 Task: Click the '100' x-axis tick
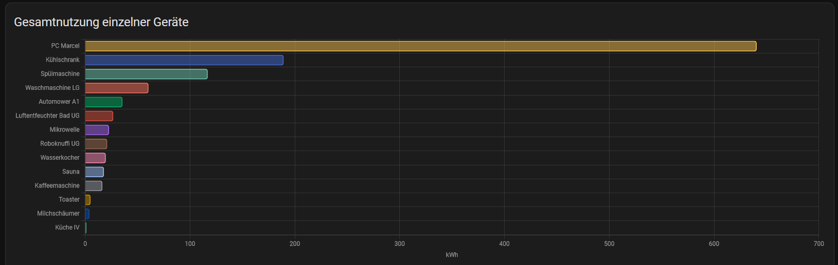coord(190,243)
